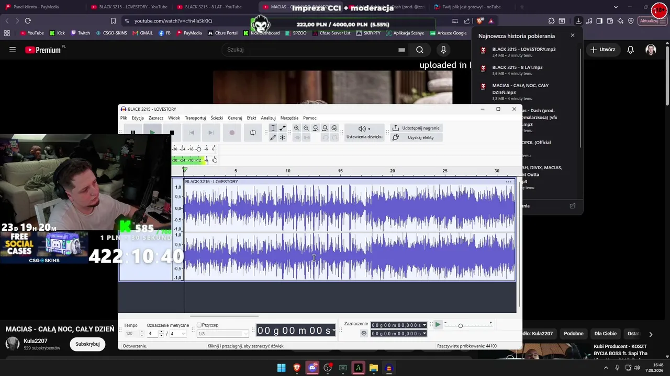The image size is (670, 376).
Task: Click the Redo arrow icon
Action: point(334,137)
